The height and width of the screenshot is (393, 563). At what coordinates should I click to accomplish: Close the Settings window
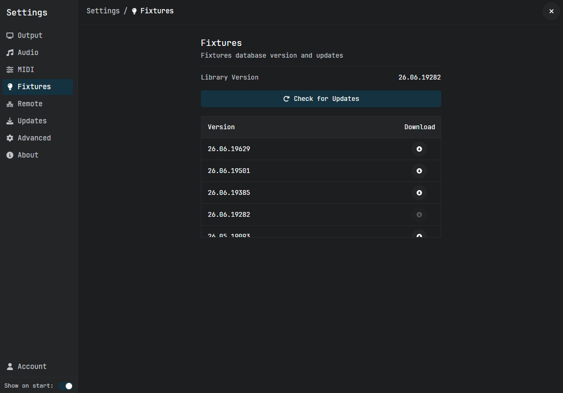click(x=551, y=11)
